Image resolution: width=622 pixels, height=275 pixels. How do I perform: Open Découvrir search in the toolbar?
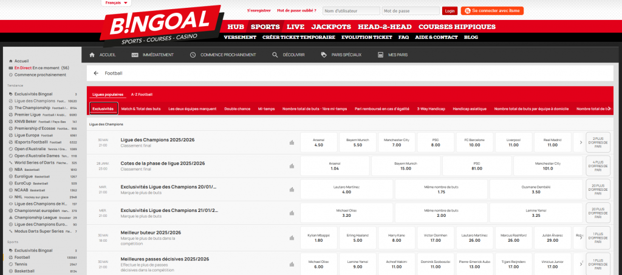[x=275, y=55]
